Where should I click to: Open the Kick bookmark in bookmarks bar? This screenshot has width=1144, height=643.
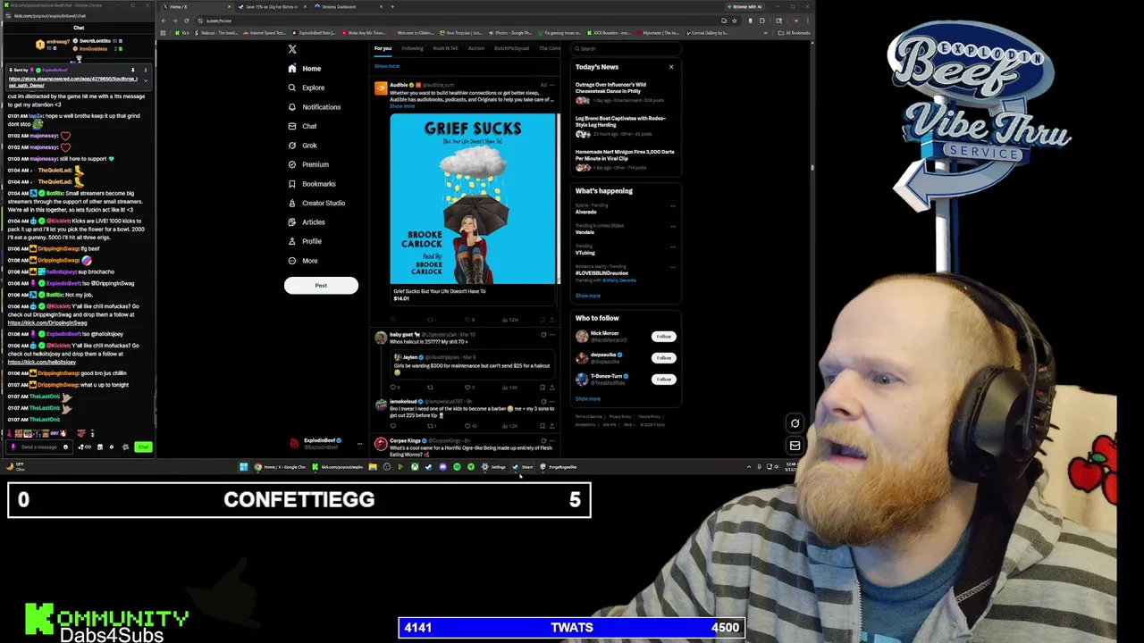pos(183,33)
